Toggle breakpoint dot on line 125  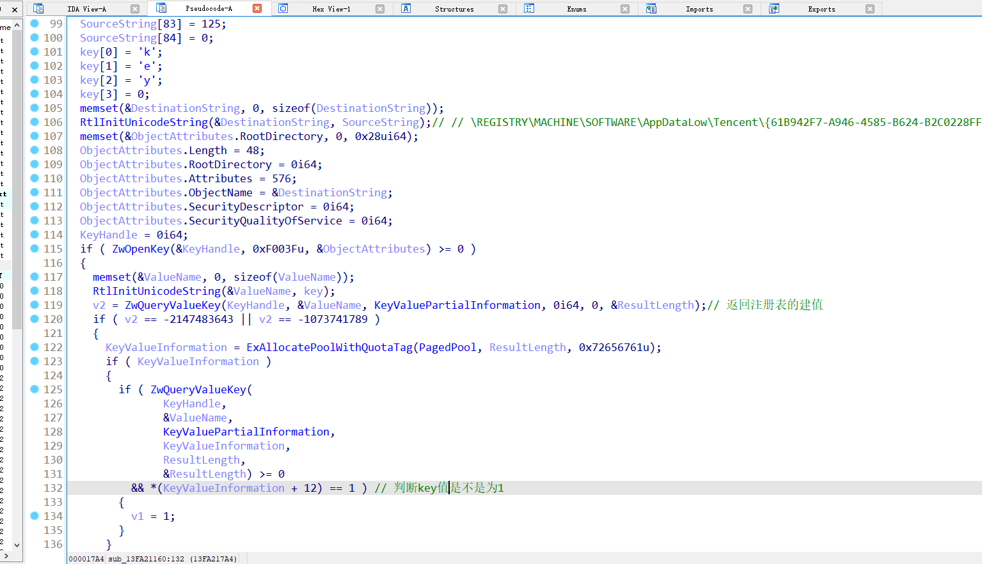click(35, 389)
